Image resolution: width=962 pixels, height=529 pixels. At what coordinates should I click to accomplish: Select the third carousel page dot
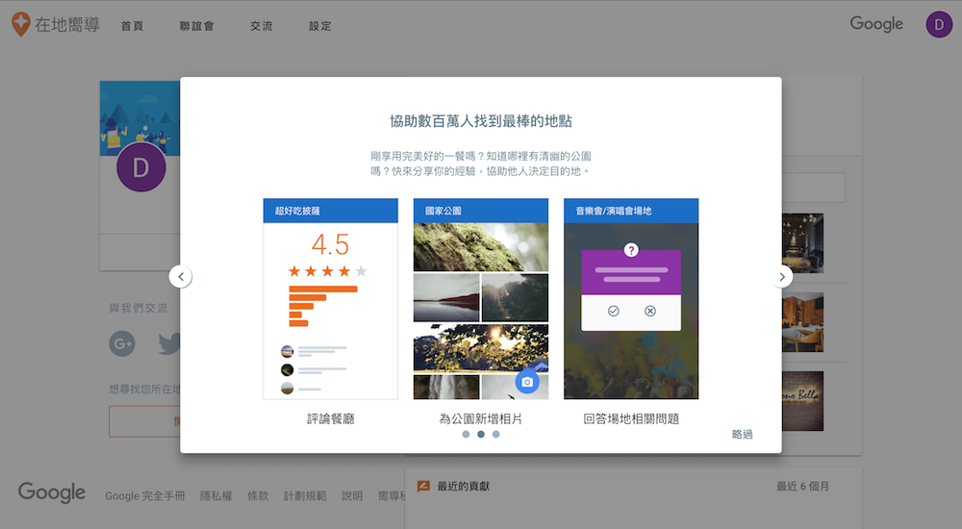496,434
